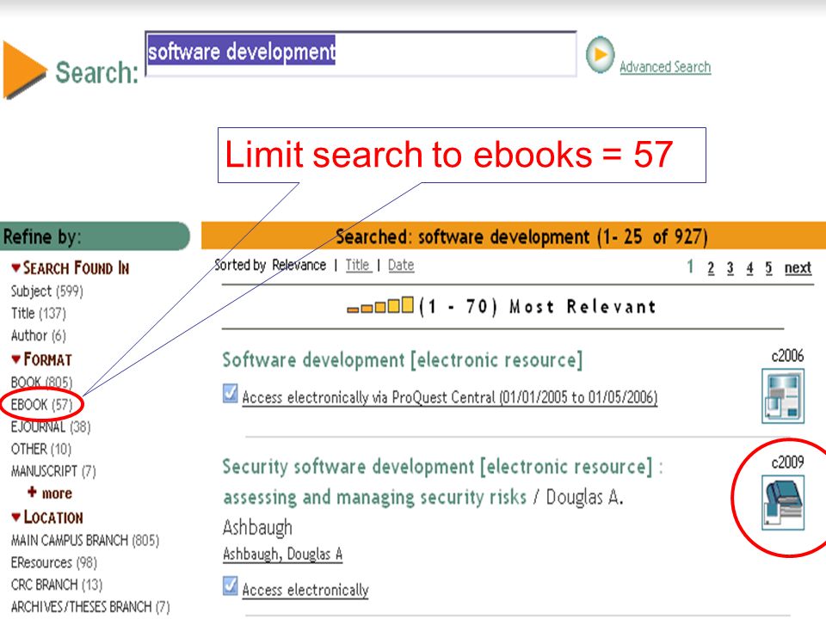Collapse the Location facet section
Image resolution: width=826 pixels, height=619 pixels.
click(x=16, y=518)
